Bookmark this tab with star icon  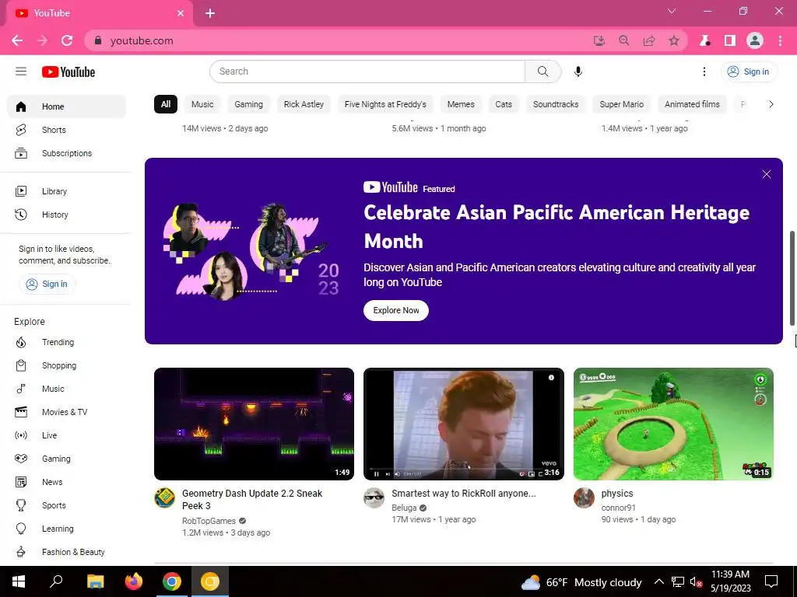(x=674, y=40)
